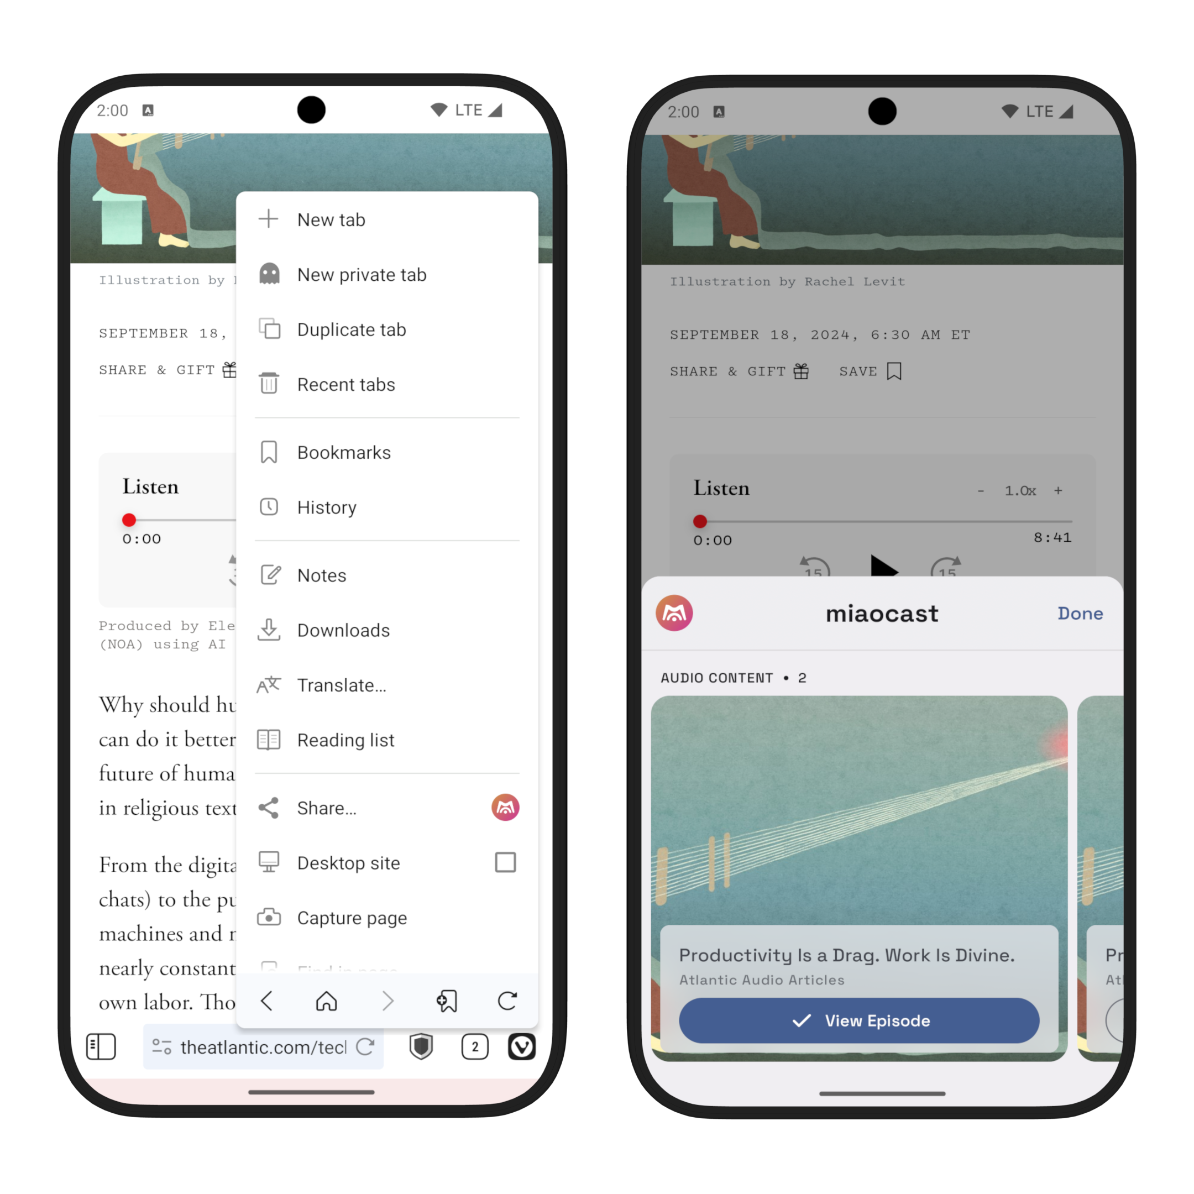
Task: Click the miaocast app icon in share menu
Action: pos(505,808)
